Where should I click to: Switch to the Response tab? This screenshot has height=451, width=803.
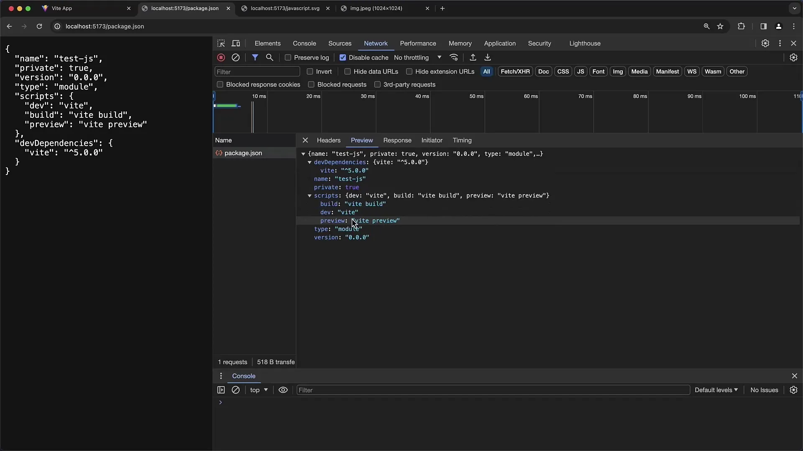pyautogui.click(x=397, y=140)
